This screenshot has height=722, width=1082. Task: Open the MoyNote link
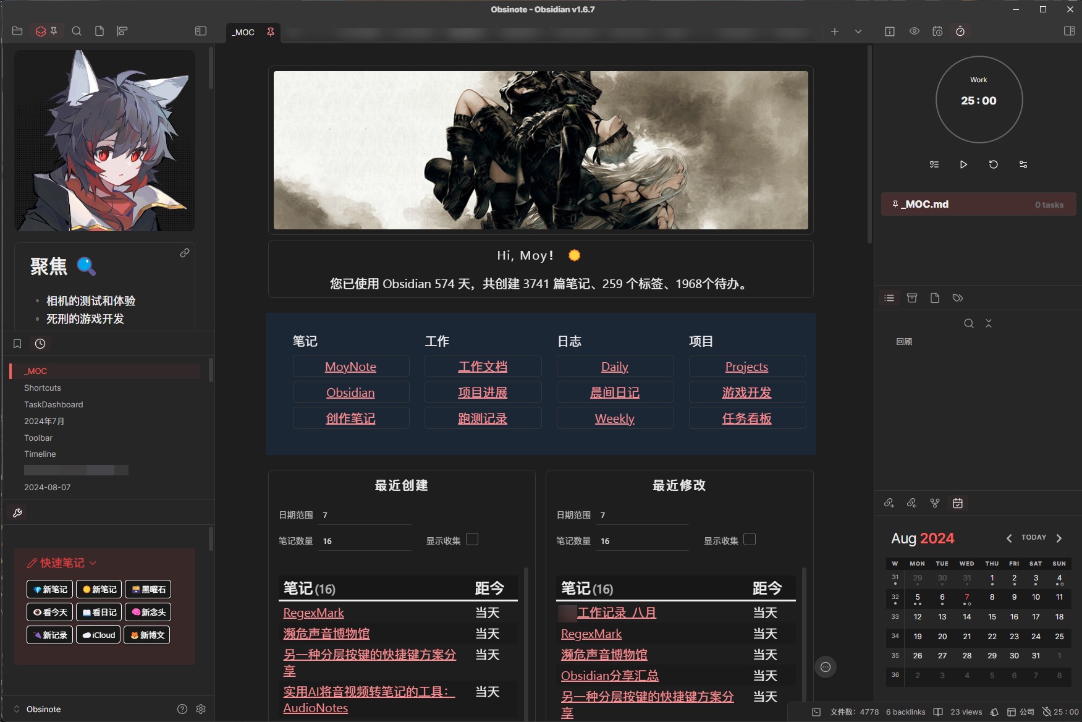coord(350,367)
